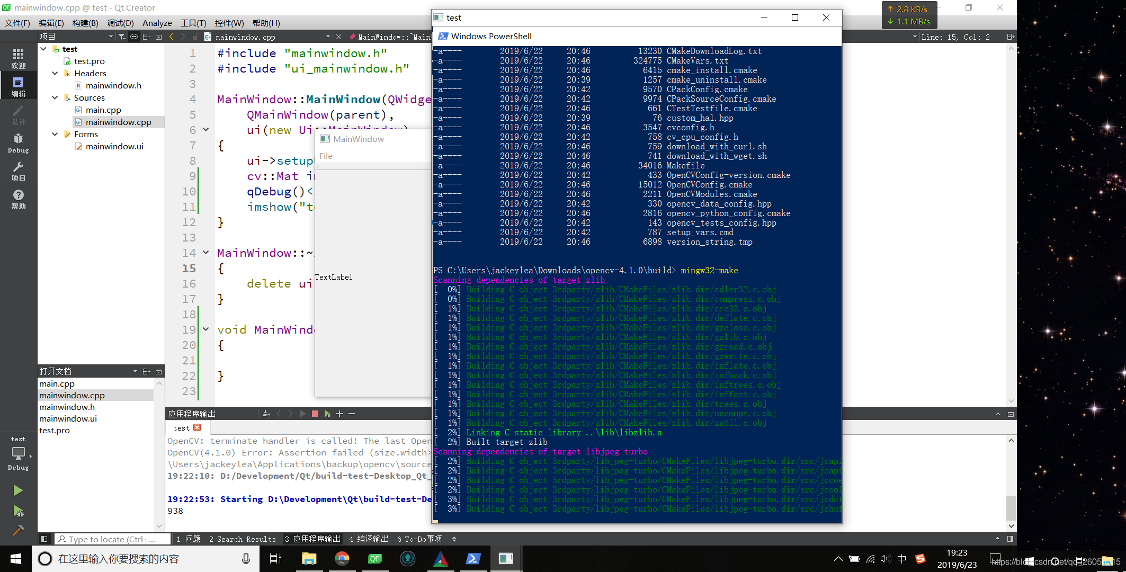
Task: Toggle the right sidebar visibility button
Action: (x=1010, y=539)
